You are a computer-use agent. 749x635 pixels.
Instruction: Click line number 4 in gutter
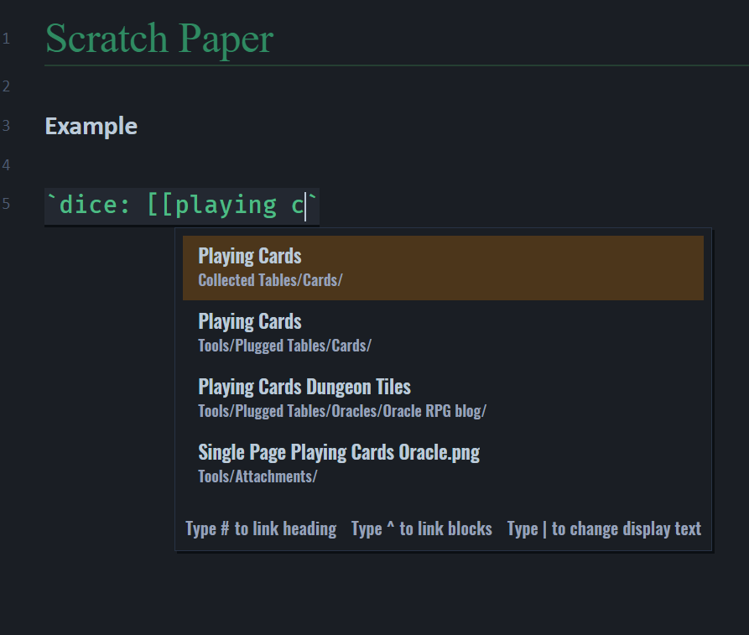pyautogui.click(x=6, y=165)
